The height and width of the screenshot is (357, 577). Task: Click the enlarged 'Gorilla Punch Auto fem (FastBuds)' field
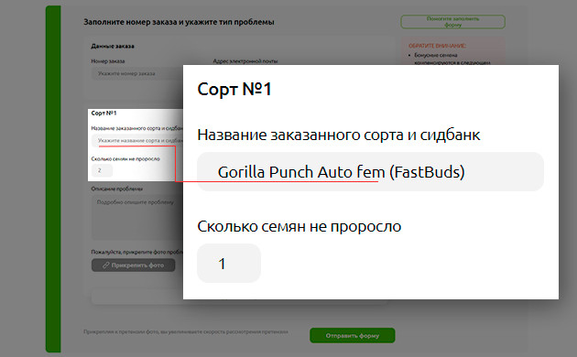(370, 172)
